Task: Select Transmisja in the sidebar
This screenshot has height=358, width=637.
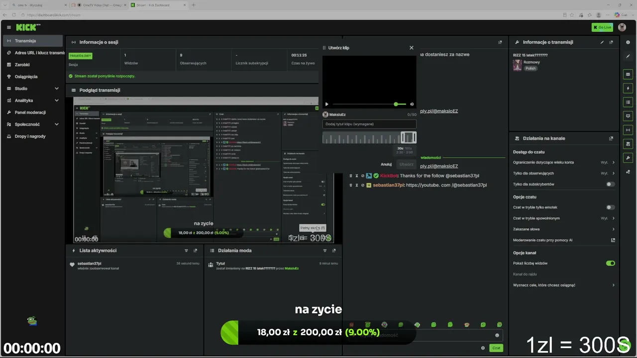Action: [33, 41]
